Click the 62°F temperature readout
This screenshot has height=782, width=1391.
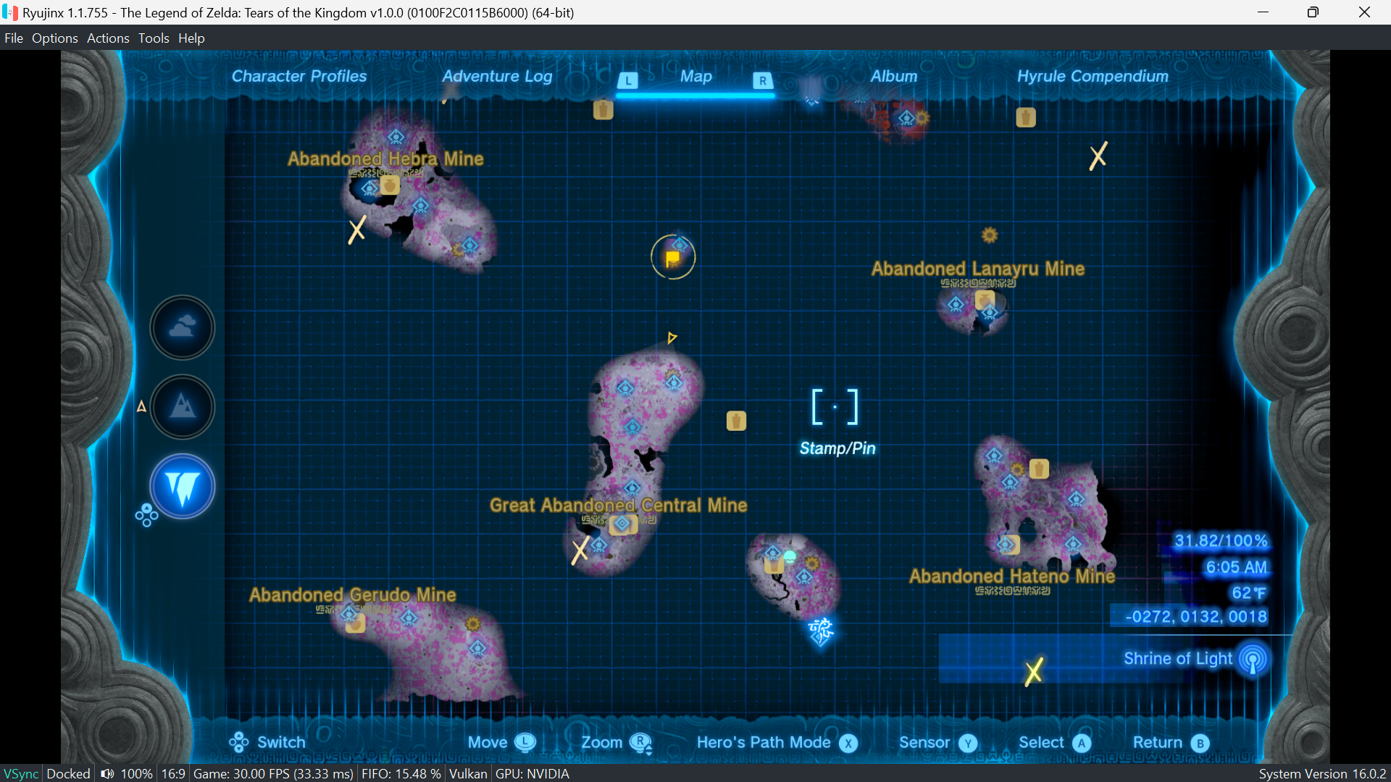tap(1250, 594)
